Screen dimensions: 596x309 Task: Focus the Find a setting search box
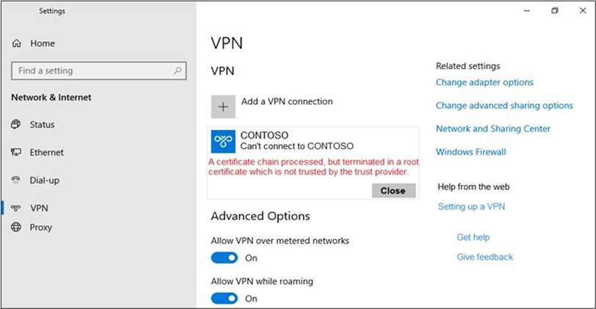tap(88, 71)
